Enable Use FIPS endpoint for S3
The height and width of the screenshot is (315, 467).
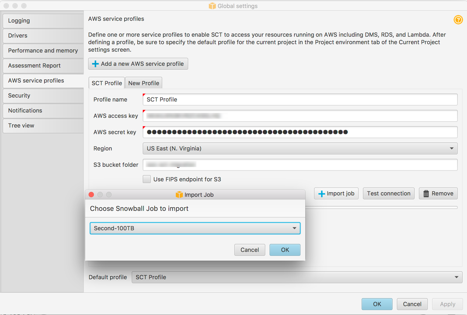coord(147,179)
